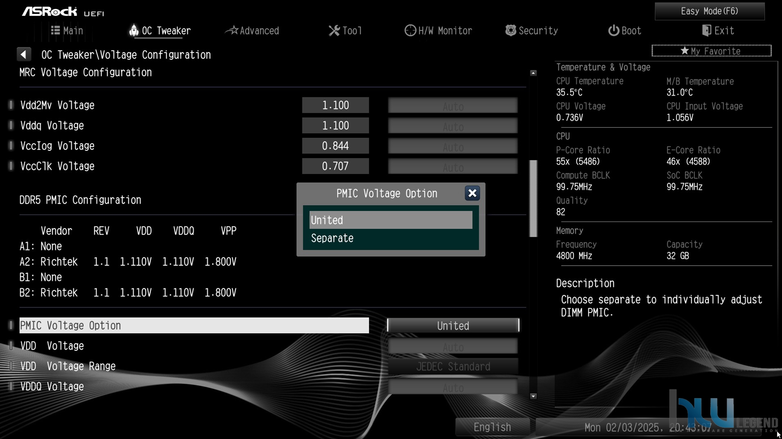Image resolution: width=782 pixels, height=439 pixels.
Task: Open the Vddq Voltage Auto dropdown
Action: [453, 126]
